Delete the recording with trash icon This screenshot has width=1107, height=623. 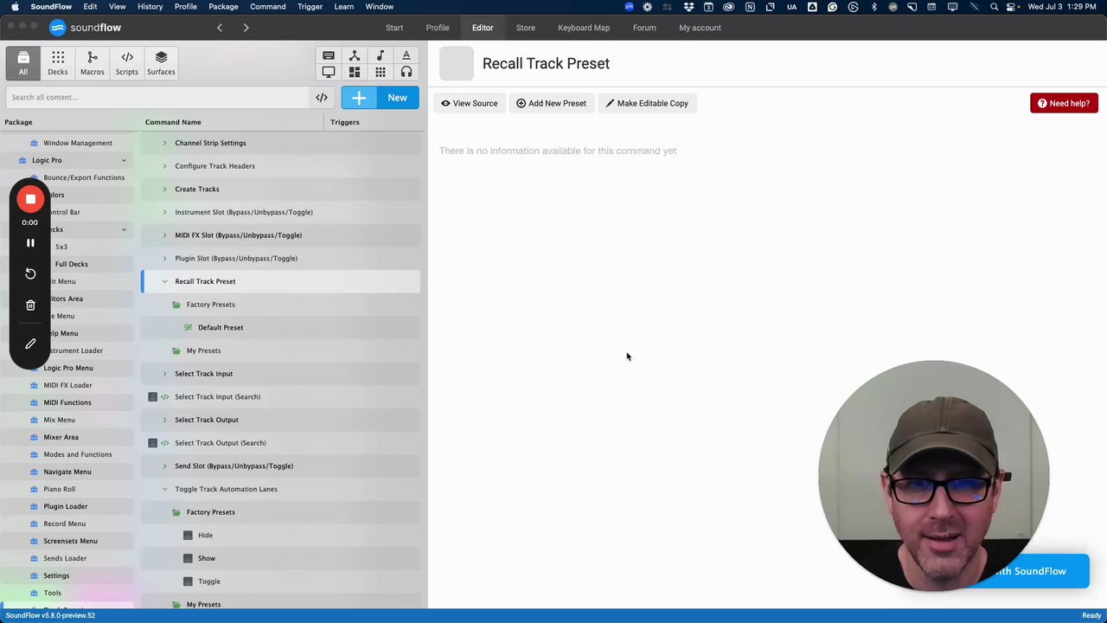click(30, 305)
